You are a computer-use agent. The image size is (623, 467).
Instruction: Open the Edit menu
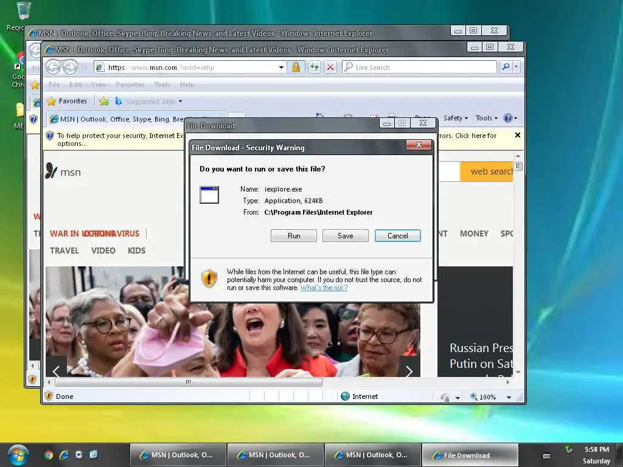click(75, 85)
